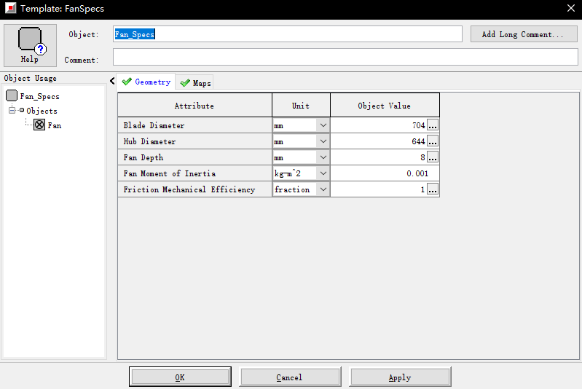Click the Object Usage panel title
The image size is (582, 389).
pos(31,79)
